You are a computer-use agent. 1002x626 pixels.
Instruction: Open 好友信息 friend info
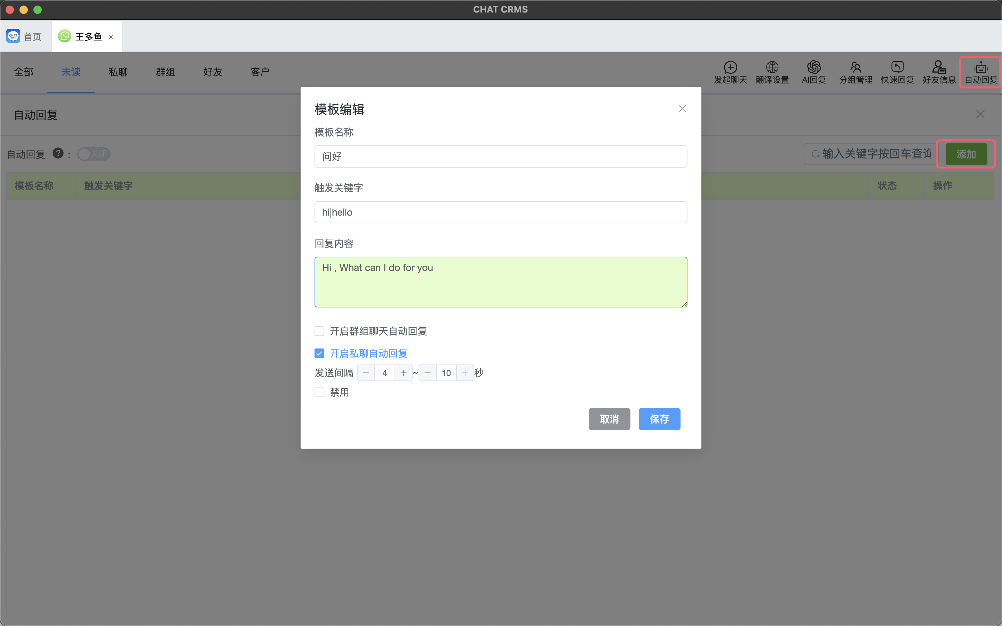[939, 72]
